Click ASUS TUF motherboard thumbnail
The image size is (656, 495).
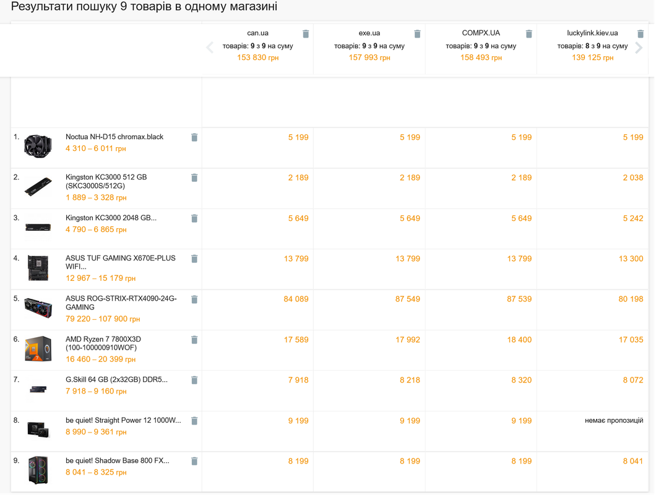coord(38,268)
